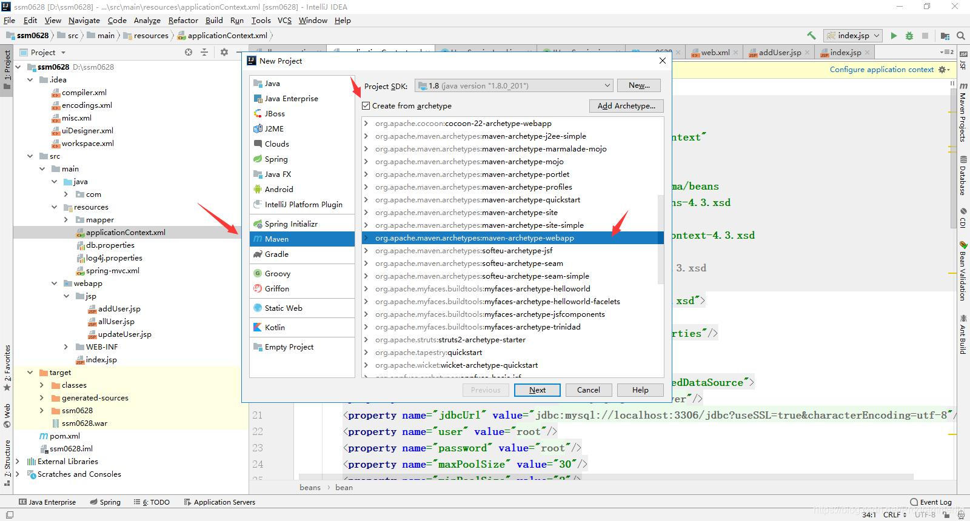Click the archetype list vertical scrollbar
970x521 pixels.
(x=660, y=239)
